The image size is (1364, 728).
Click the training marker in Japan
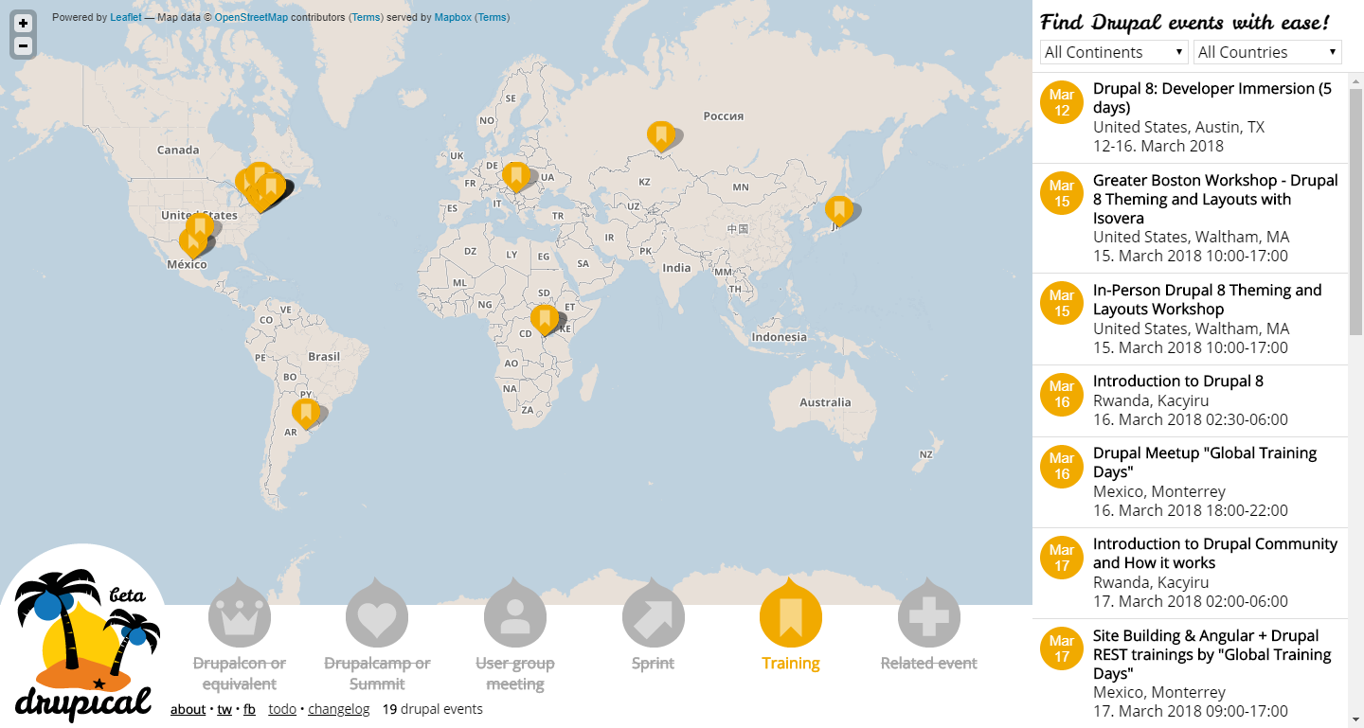(x=838, y=210)
